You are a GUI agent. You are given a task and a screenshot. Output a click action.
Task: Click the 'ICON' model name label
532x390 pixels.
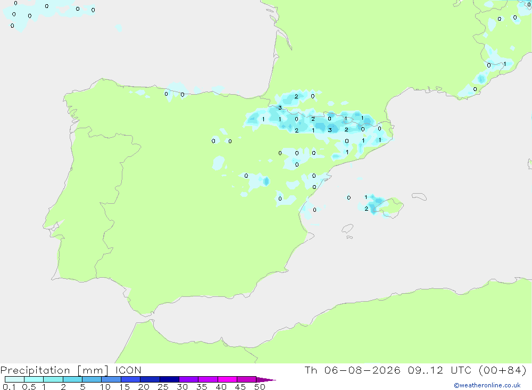click(128, 370)
